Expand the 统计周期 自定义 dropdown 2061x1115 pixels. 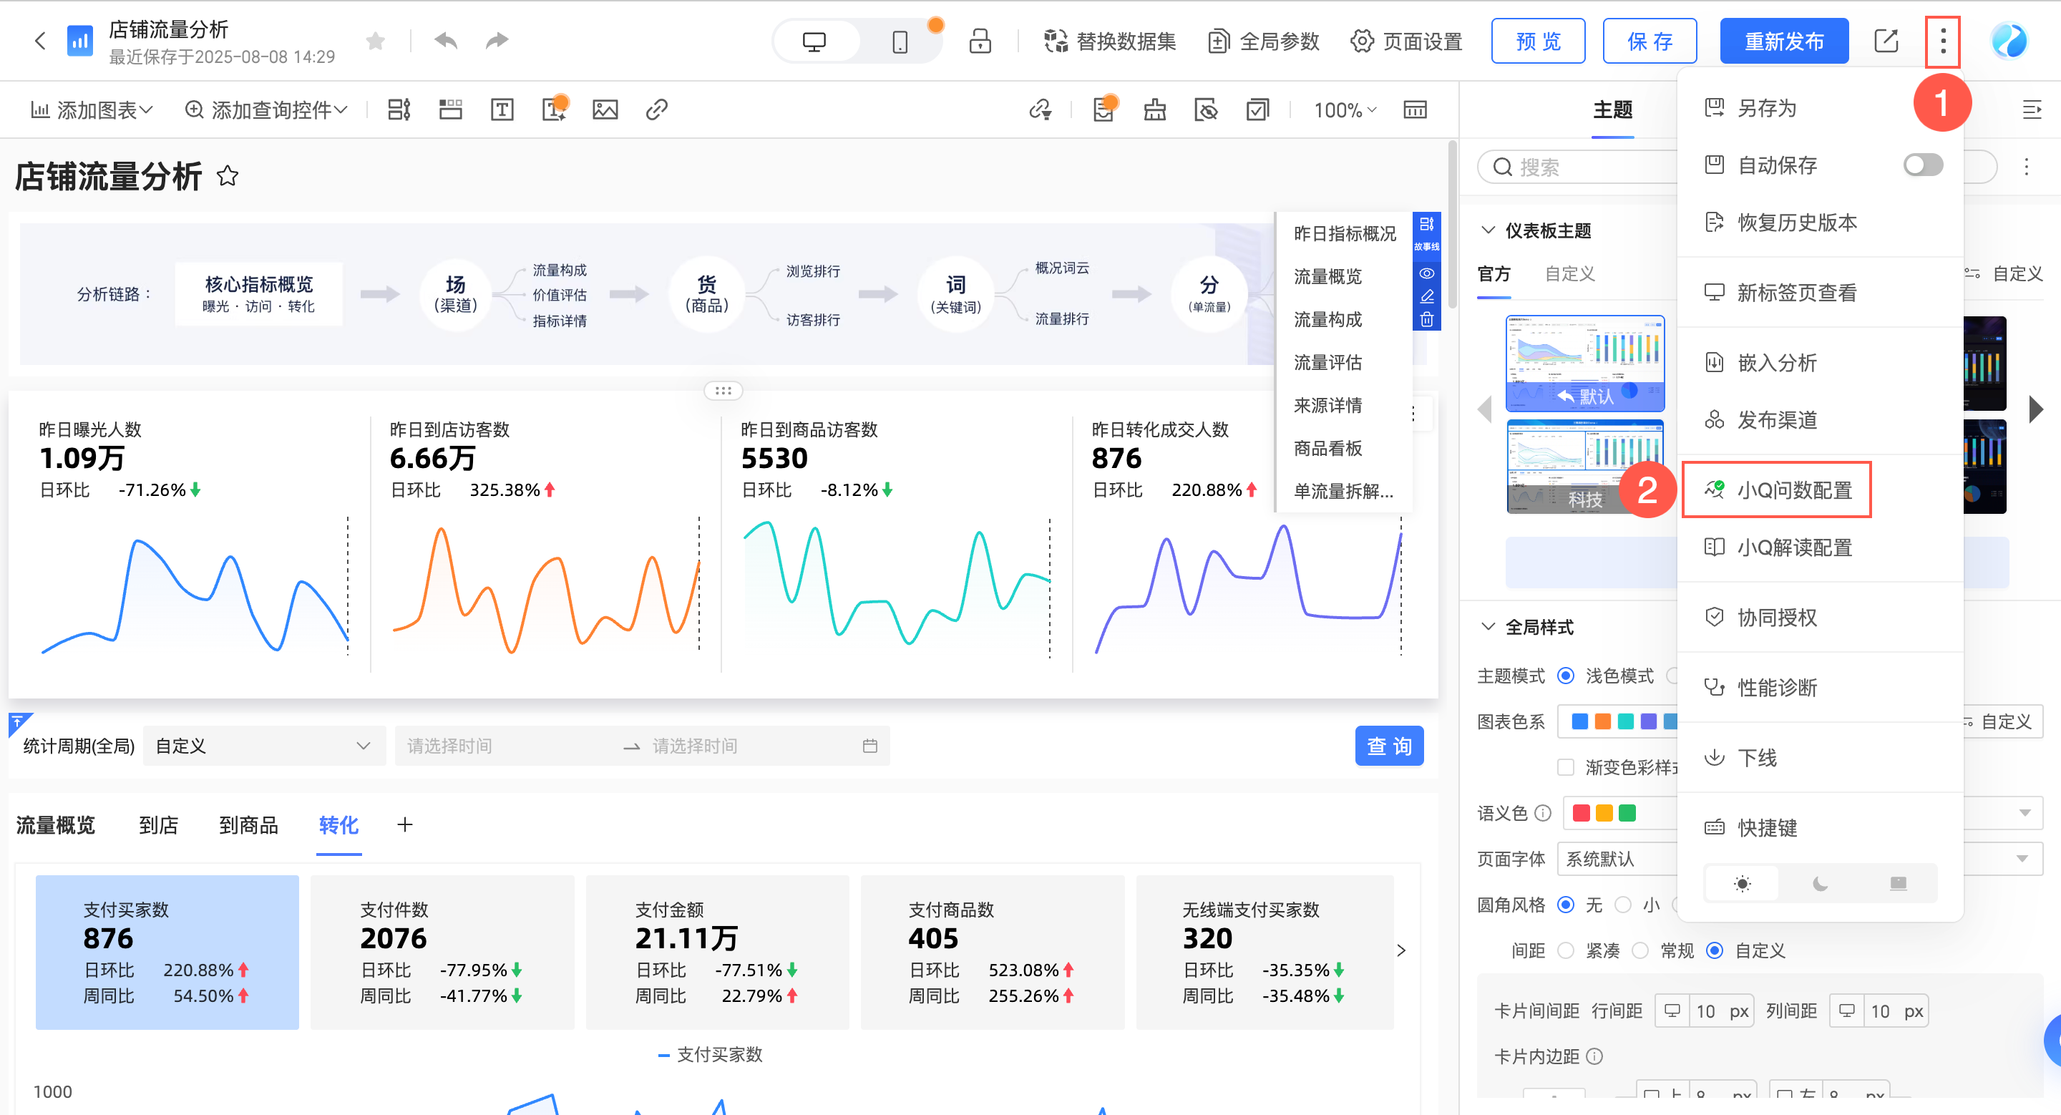click(263, 746)
